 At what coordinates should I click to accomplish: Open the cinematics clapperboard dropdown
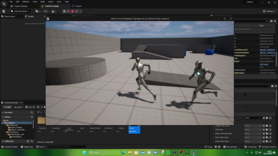coord(54,11)
